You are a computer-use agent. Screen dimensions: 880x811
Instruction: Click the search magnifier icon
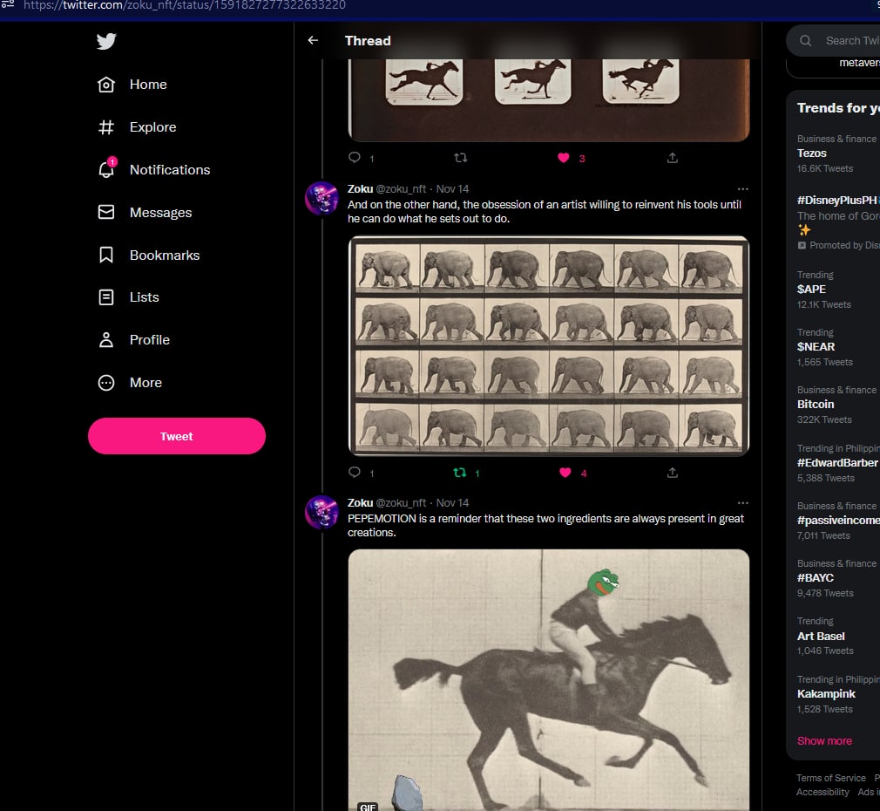(x=805, y=40)
